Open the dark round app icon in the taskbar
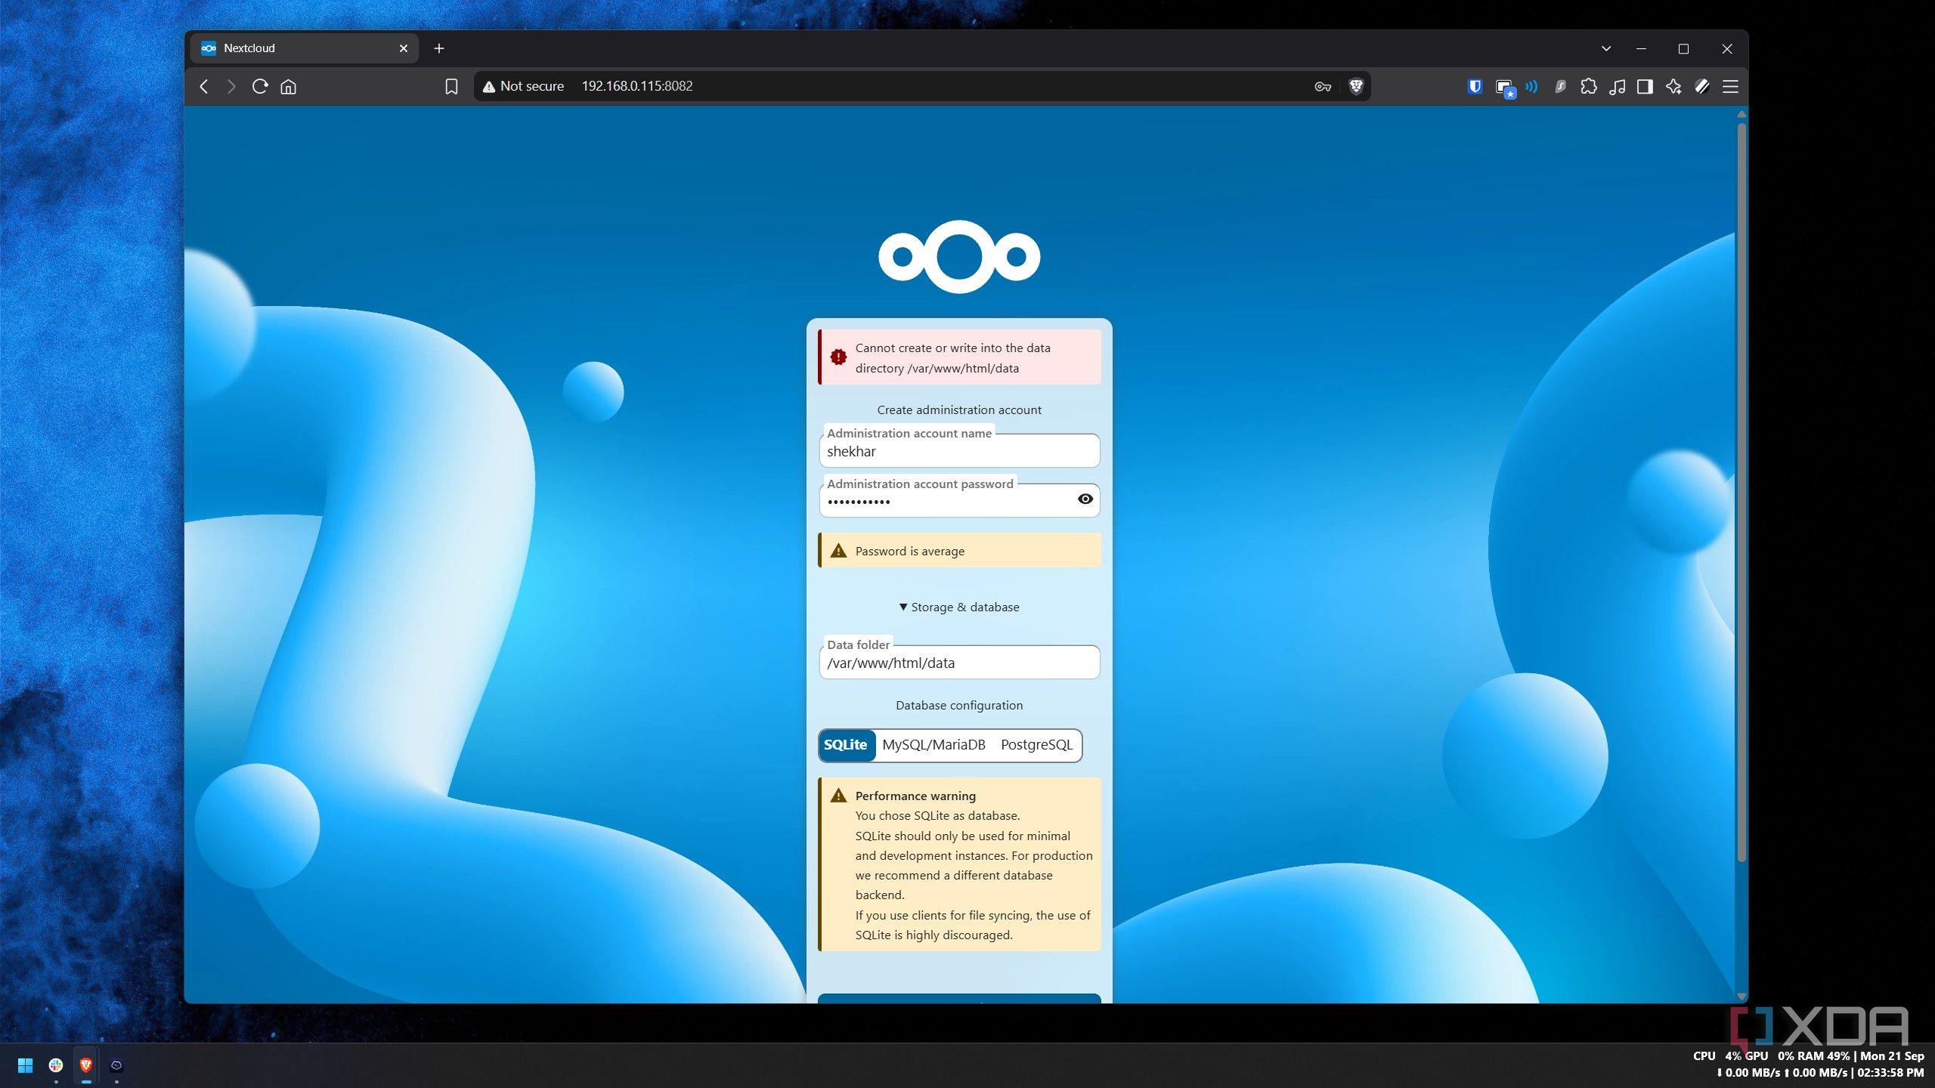The image size is (1935, 1088). pos(116,1065)
